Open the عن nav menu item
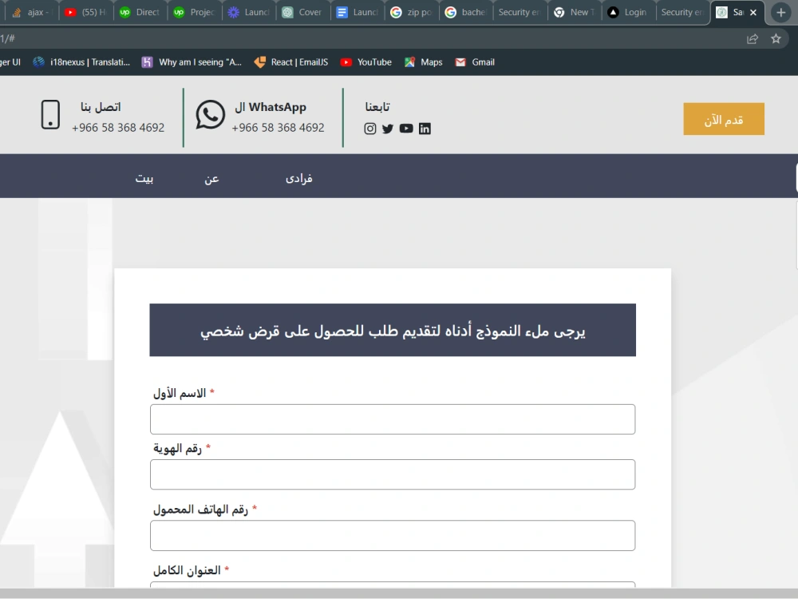The image size is (798, 599). click(211, 178)
